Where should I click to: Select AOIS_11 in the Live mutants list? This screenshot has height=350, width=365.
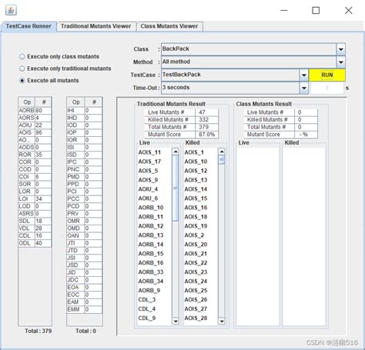(149, 152)
